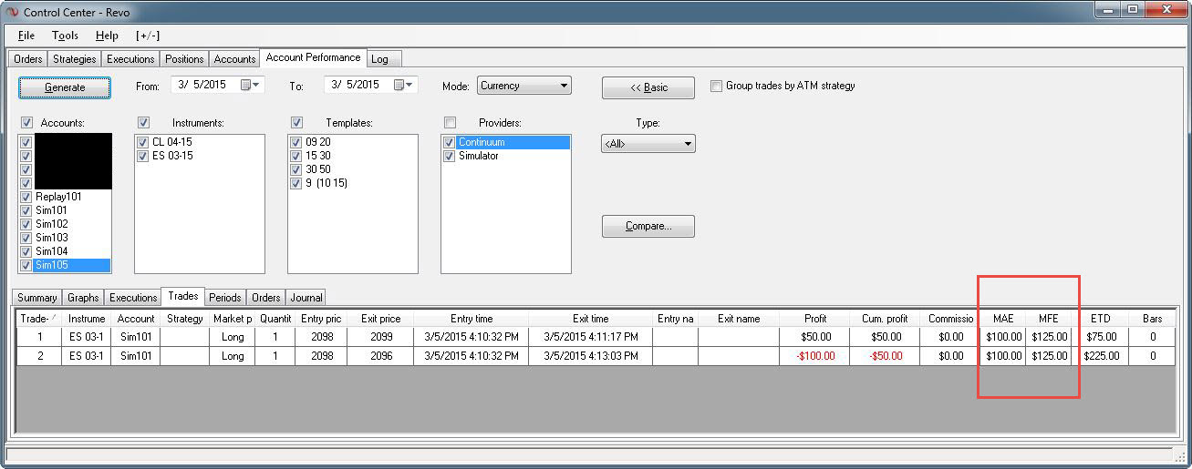The height and width of the screenshot is (469, 1192).
Task: Uncheck the Sim102 account
Action: tap(26, 224)
